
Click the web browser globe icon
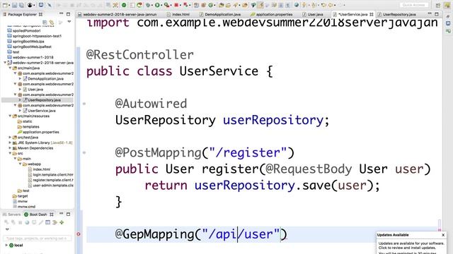[x=296, y=5]
